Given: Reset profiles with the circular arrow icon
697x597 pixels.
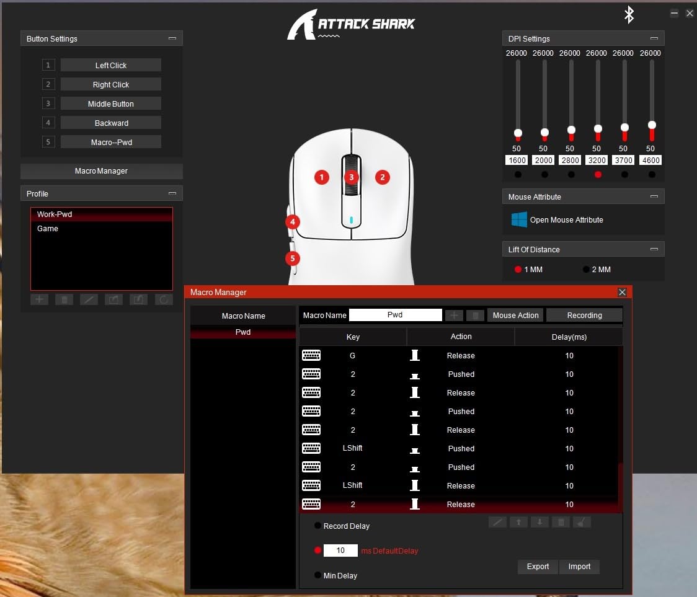Looking at the screenshot, I should (162, 299).
